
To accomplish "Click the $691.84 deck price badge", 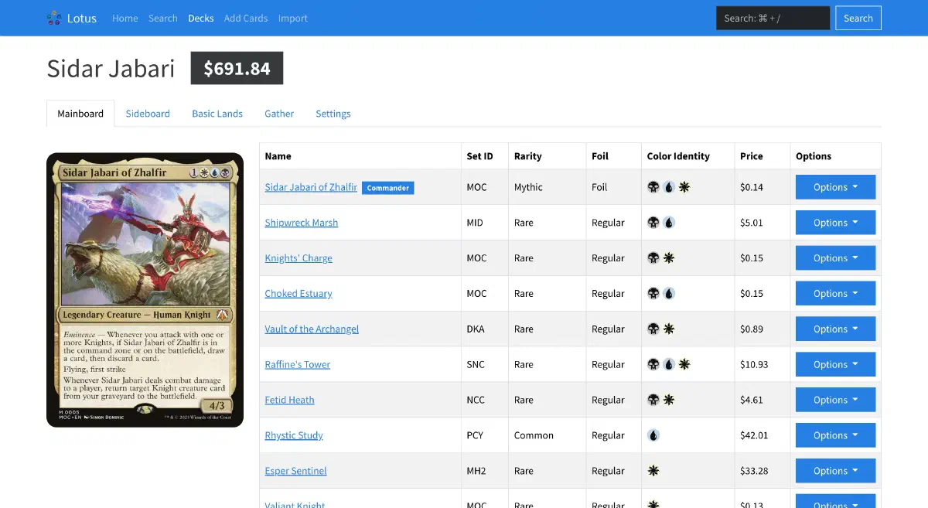I will point(237,68).
